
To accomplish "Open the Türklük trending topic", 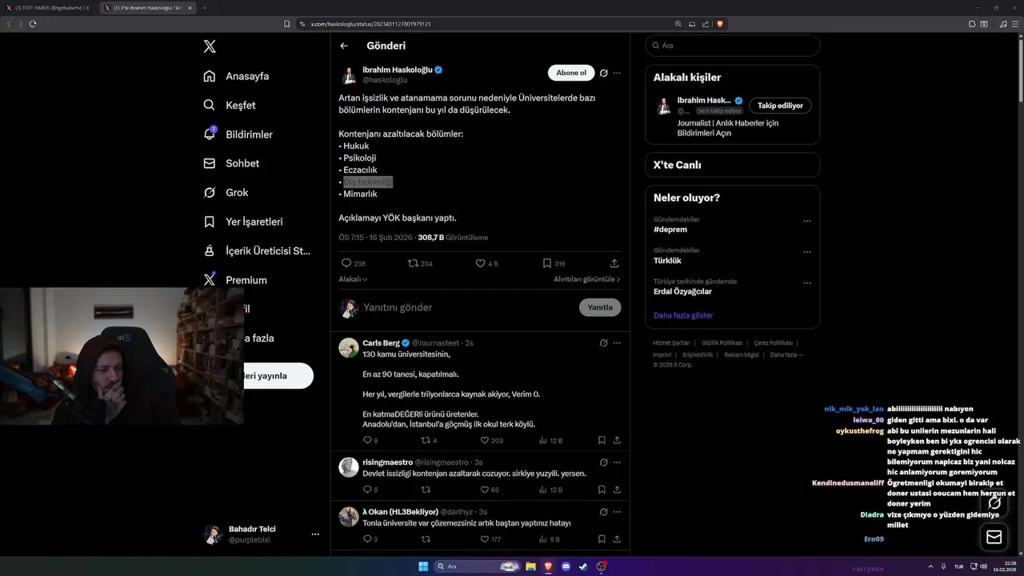I will click(x=667, y=261).
